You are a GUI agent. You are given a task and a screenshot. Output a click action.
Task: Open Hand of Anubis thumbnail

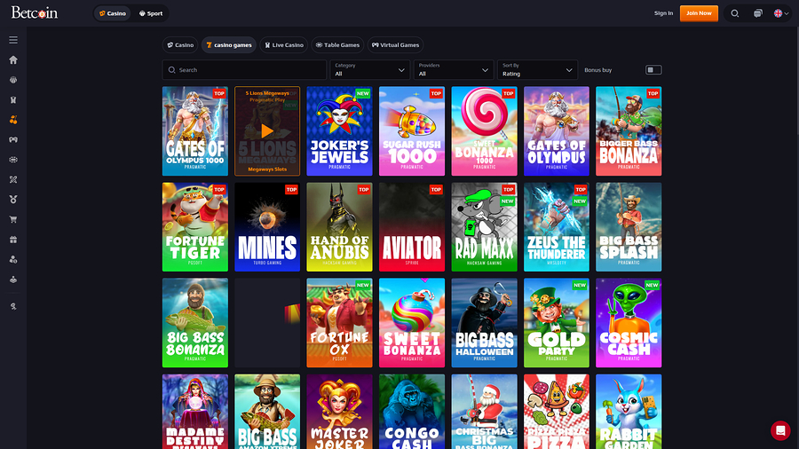coord(339,227)
